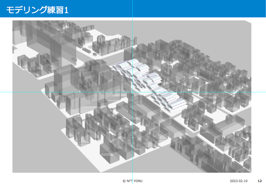Click the © NFT YORU footer text

(132, 181)
